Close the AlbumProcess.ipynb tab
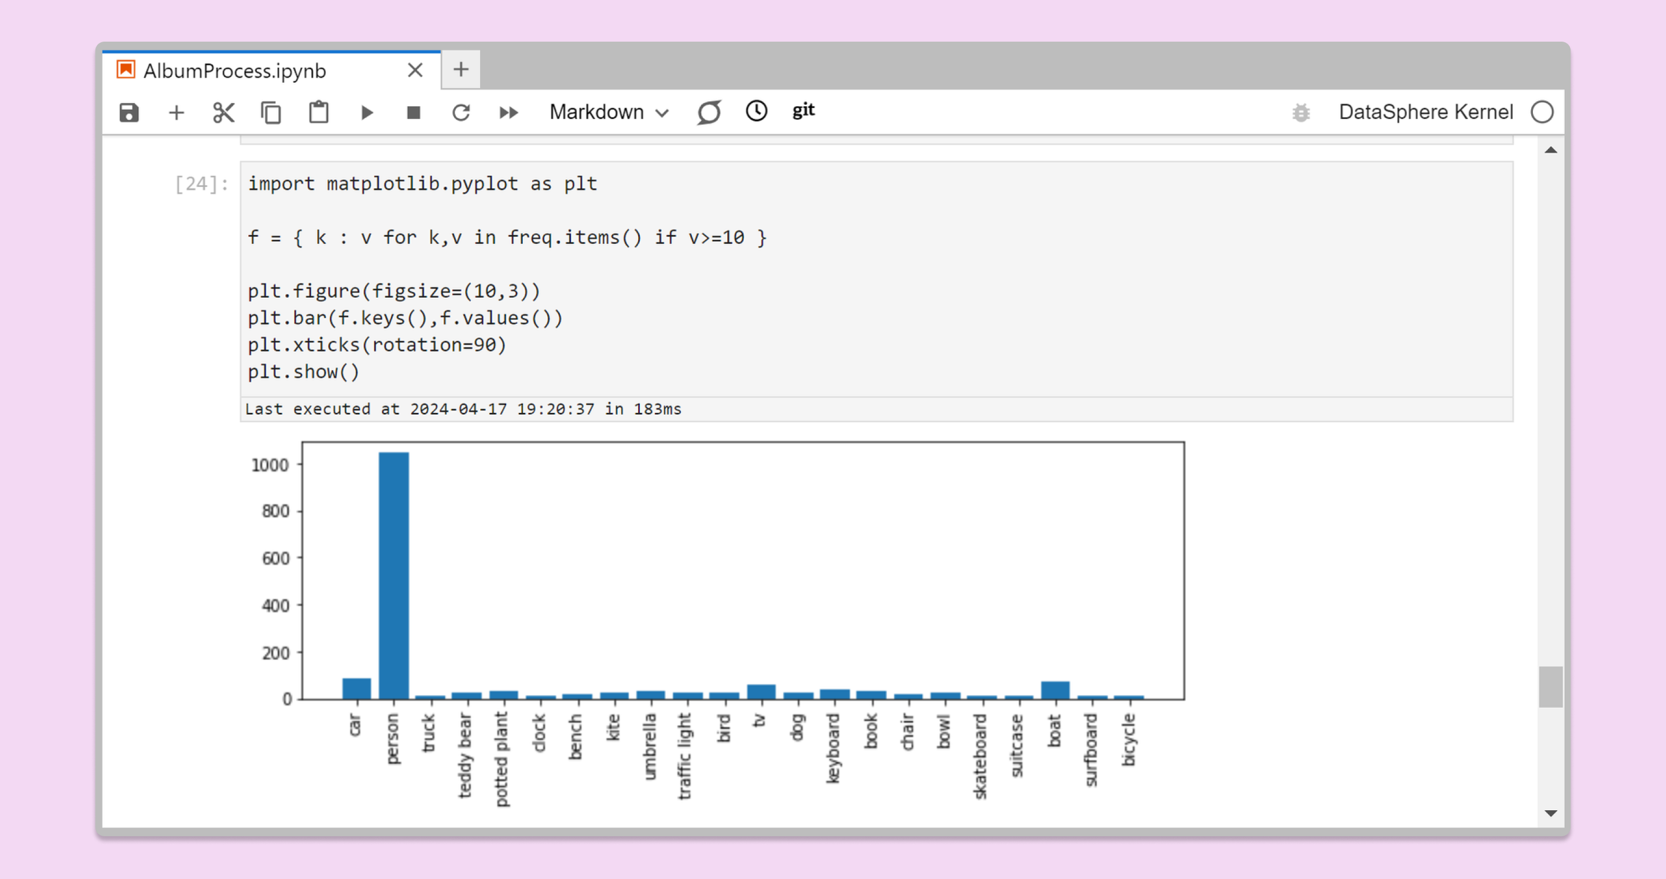Image resolution: width=1666 pixels, height=879 pixels. (415, 70)
